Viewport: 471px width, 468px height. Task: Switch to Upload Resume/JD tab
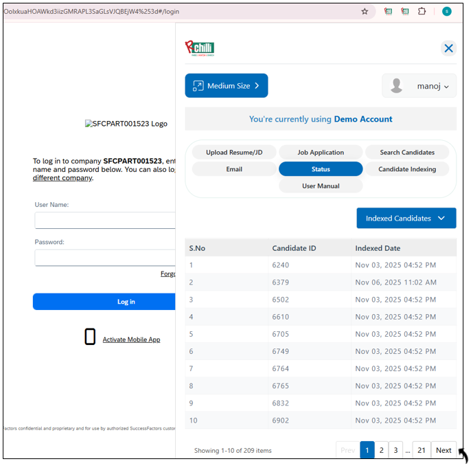pyautogui.click(x=234, y=152)
